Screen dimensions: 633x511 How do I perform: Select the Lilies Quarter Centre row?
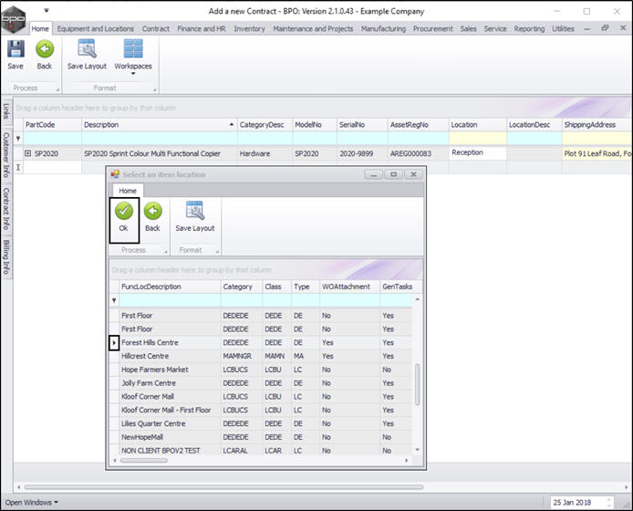pos(260,423)
